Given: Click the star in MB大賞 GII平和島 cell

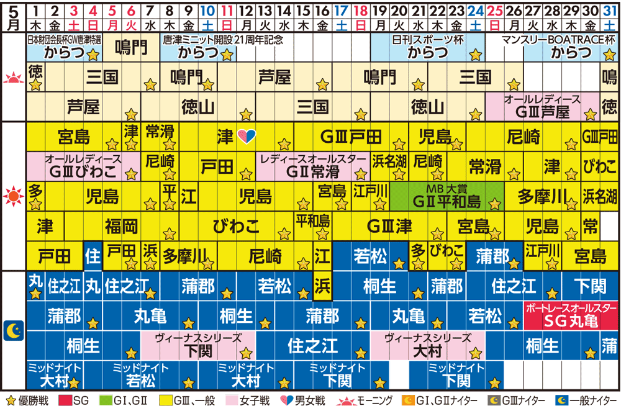Looking at the screenshot, I should [494, 204].
